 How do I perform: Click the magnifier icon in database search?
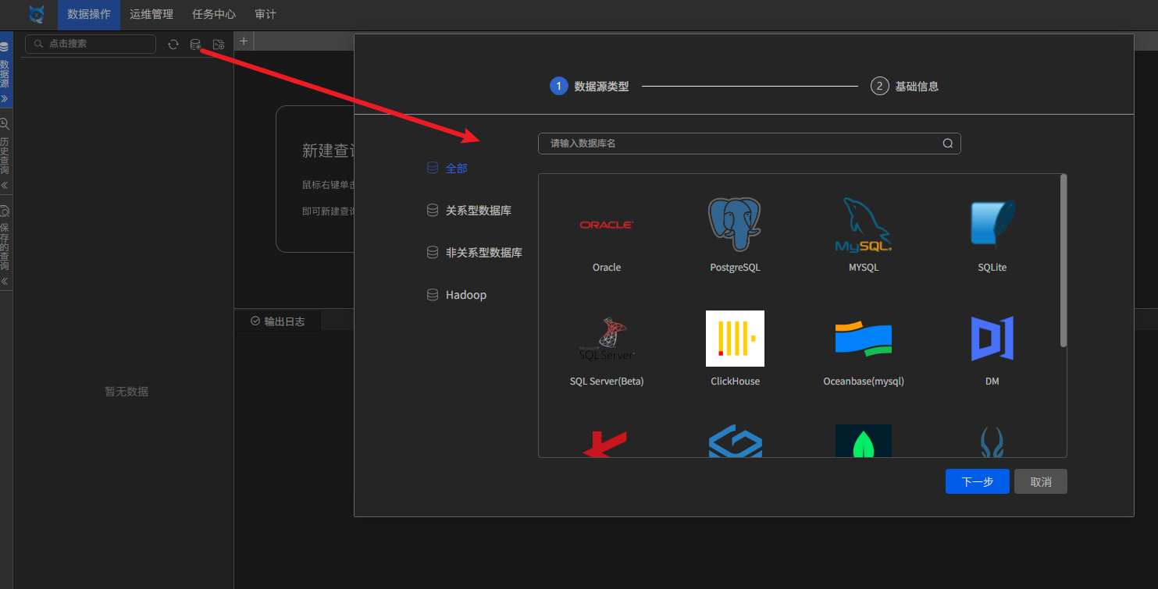[x=948, y=144]
